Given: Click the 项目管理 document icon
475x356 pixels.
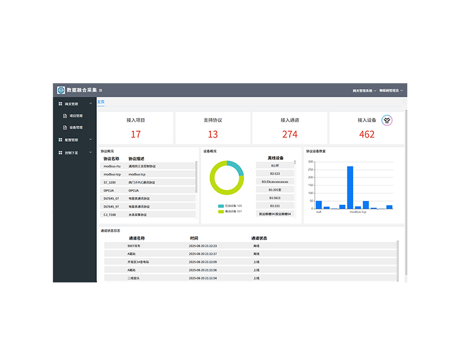Looking at the screenshot, I should pyautogui.click(x=65, y=116).
